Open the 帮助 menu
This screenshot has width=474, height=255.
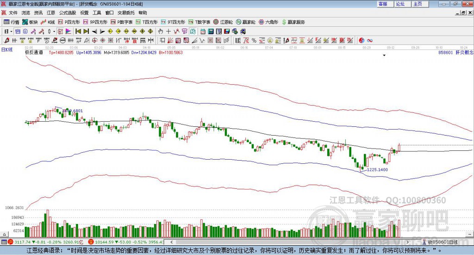pos(143,12)
